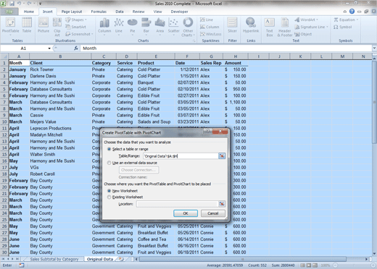The image size is (377, 269).
Task: Open the Clip Art pane
Action: [x=57, y=27]
